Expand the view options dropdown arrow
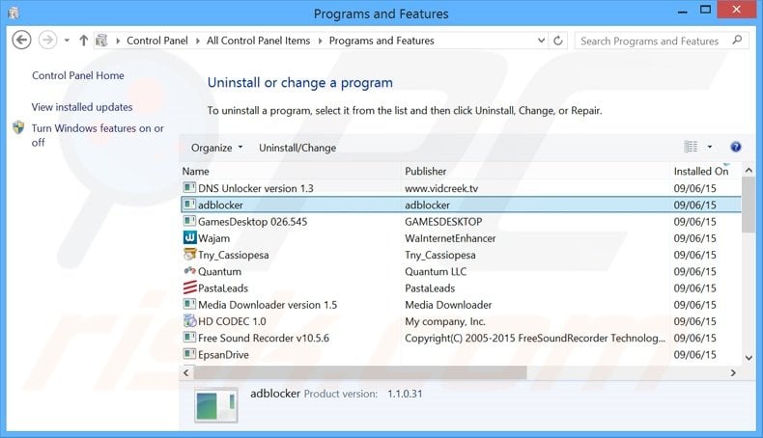The height and width of the screenshot is (438, 763). point(710,147)
